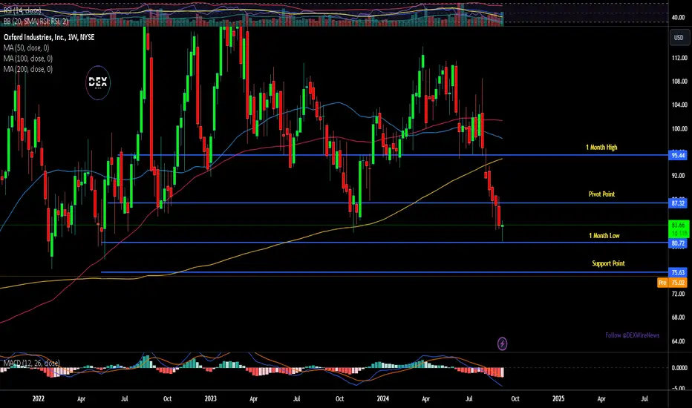Click the purple lightning bolt event icon
This screenshot has height=408, width=692.
(x=502, y=343)
